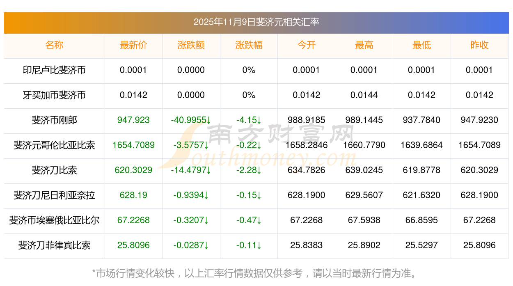Screen dimensions: 513x286
Task: Click change percent -0.11↓
Action: point(249,245)
